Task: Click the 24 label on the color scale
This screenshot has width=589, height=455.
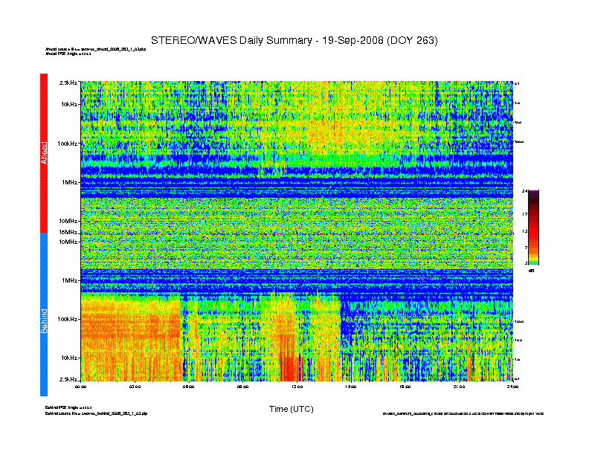Action: point(524,192)
